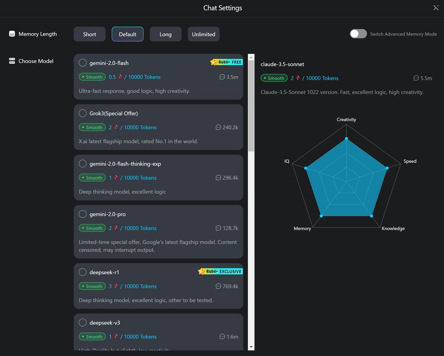444x356 pixels.
Task: Click the chat count icon for Grok3
Action: click(218, 127)
